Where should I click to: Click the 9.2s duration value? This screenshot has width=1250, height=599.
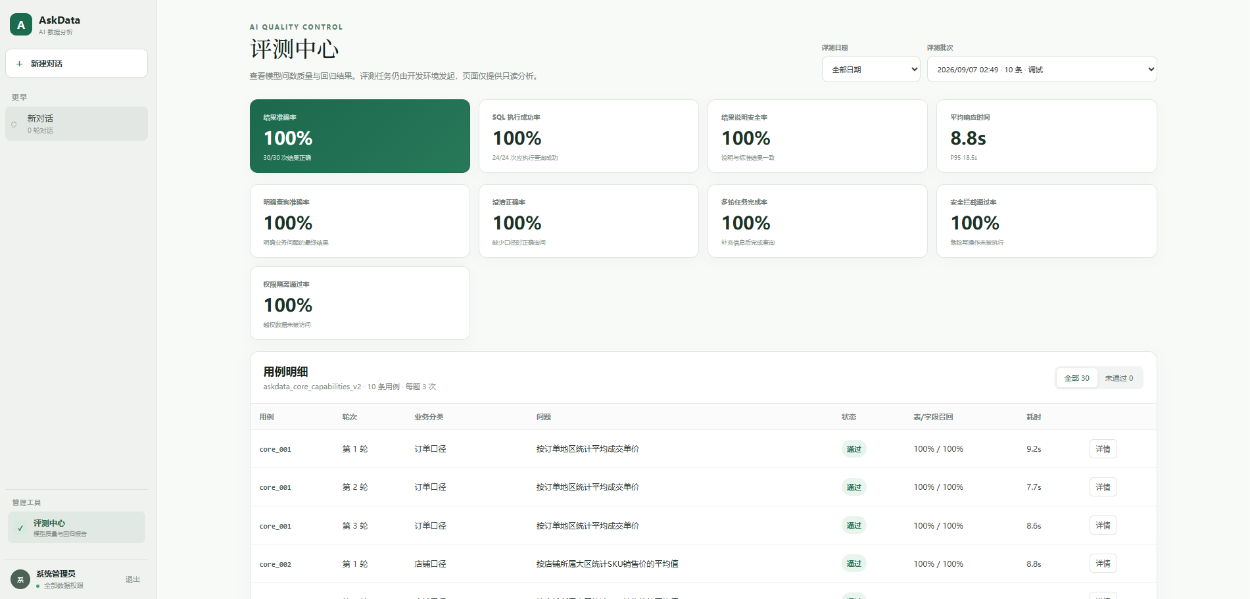point(1034,449)
